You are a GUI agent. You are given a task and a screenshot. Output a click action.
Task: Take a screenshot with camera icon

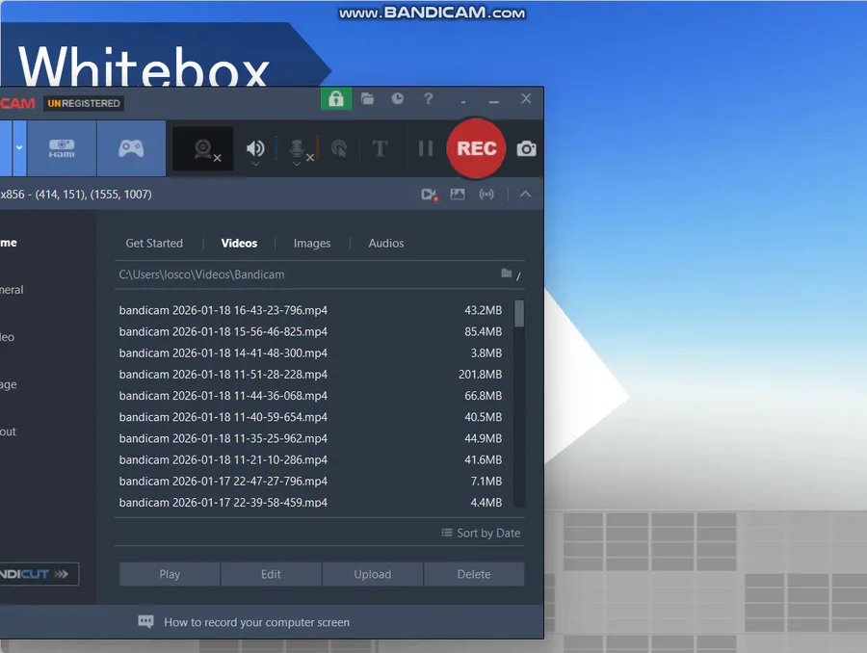pos(526,148)
